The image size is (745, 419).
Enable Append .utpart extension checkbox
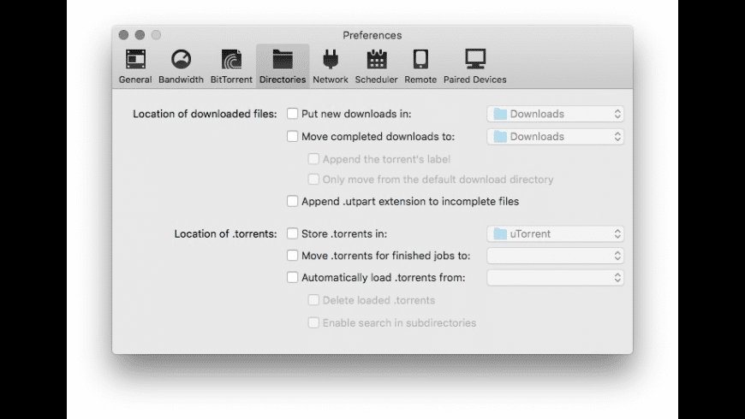(x=292, y=201)
